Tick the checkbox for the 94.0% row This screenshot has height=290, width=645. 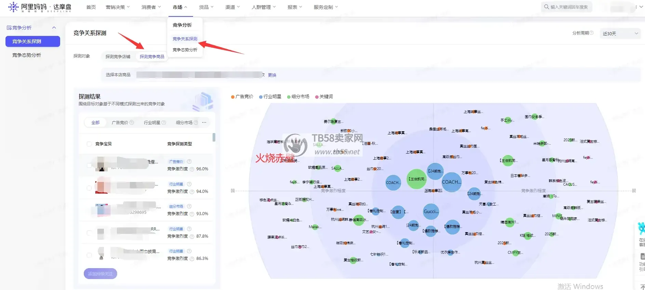pyautogui.click(x=89, y=188)
